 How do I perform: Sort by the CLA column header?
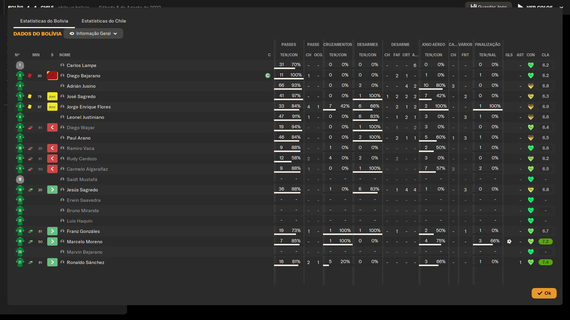pyautogui.click(x=545, y=55)
